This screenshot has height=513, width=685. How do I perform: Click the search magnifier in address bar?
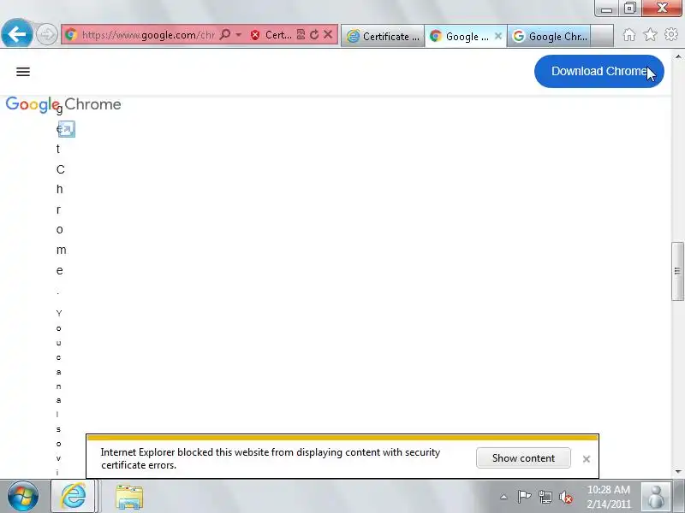[x=225, y=34]
